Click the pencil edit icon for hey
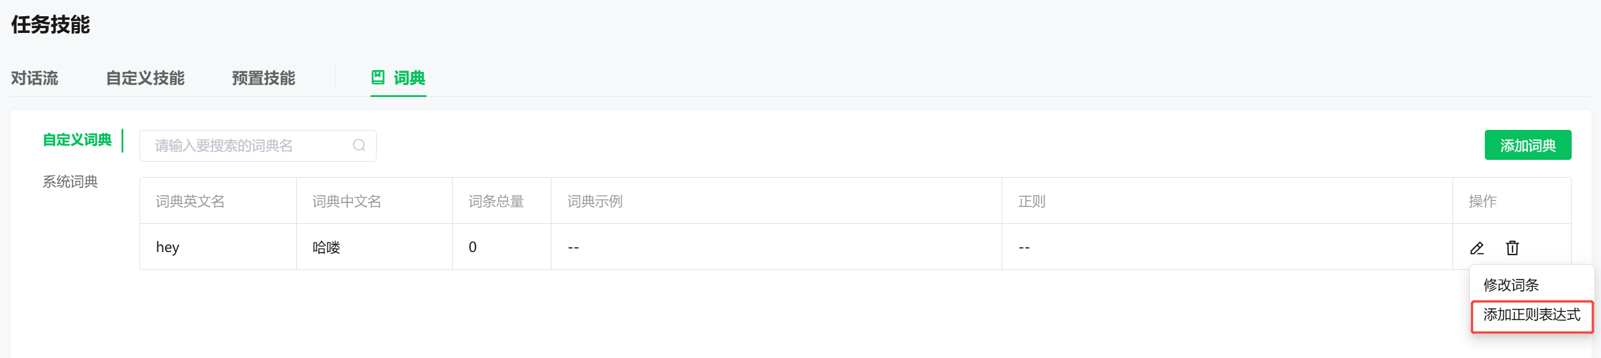This screenshot has height=358, width=1601. pos(1476,248)
